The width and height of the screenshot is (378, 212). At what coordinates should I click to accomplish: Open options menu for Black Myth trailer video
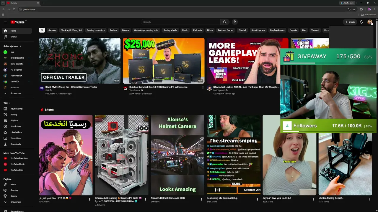(119, 87)
